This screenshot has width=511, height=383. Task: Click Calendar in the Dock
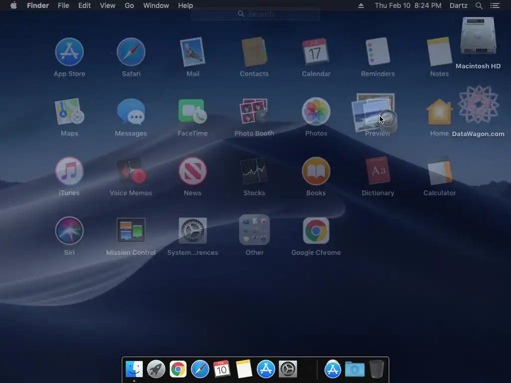pos(222,370)
